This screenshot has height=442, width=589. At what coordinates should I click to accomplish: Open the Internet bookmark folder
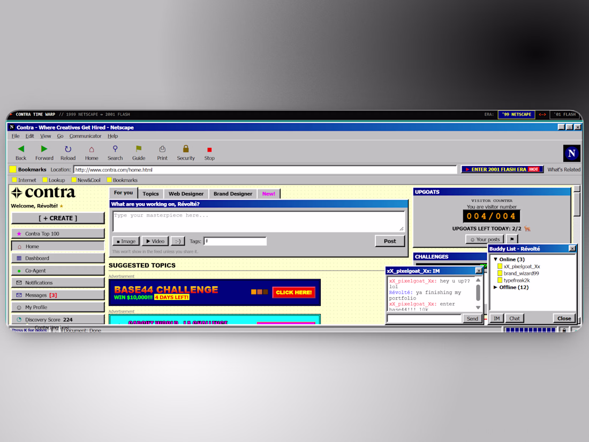tap(24, 180)
